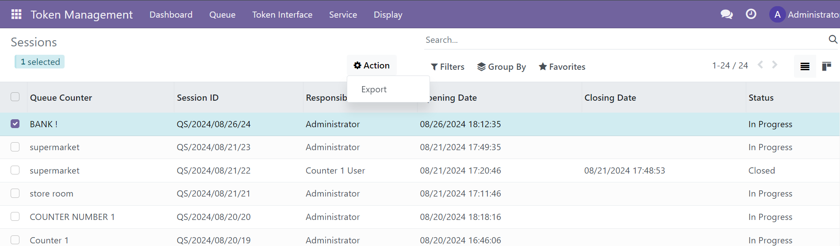
Task: Open the apps grid menu icon
Action: pyautogui.click(x=16, y=15)
